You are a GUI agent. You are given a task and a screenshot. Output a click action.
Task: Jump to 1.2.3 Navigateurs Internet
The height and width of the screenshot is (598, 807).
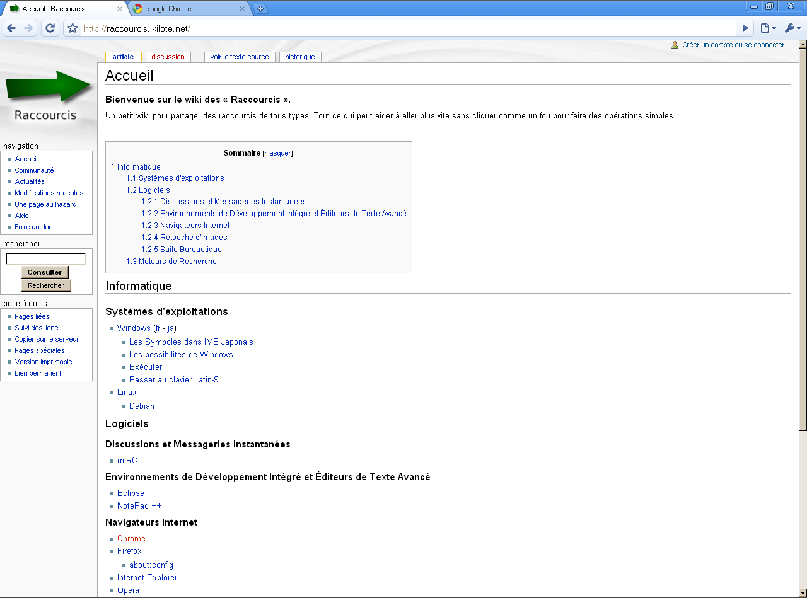point(185,226)
